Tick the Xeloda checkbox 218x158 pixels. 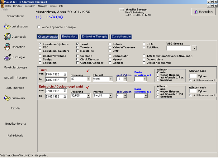(x=110, y=44)
